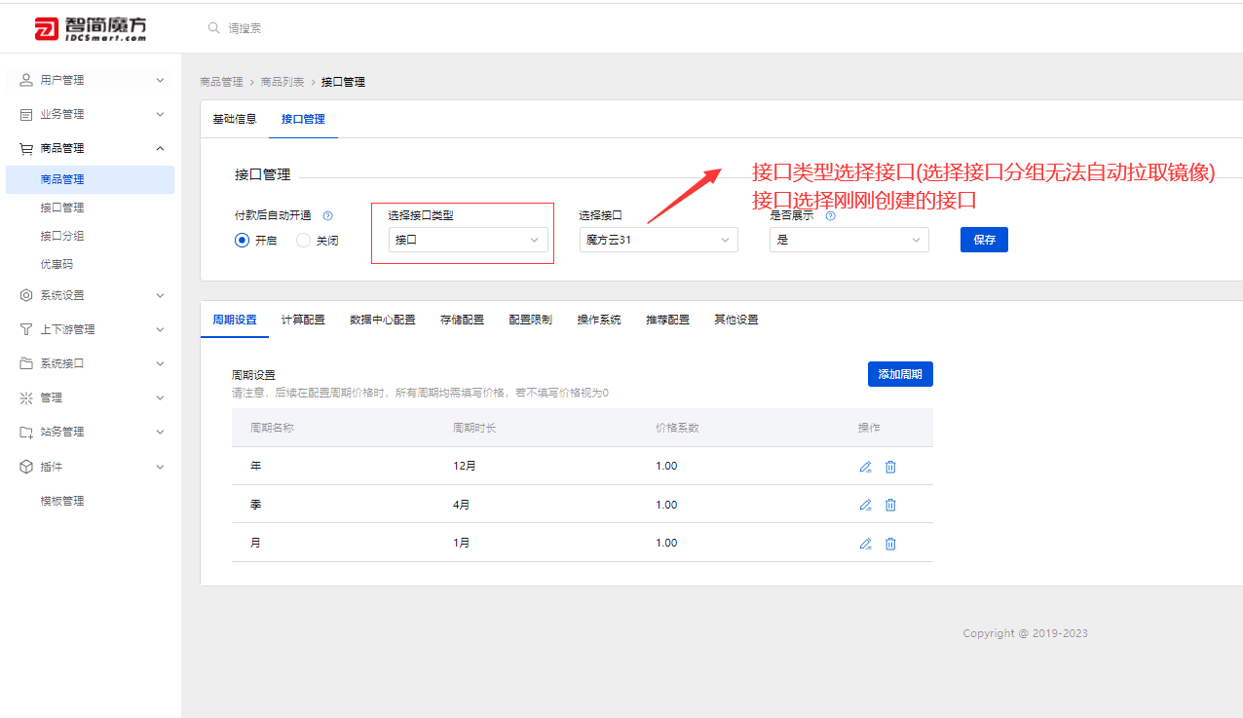Open 模板管理 in the sidebar

[62, 501]
